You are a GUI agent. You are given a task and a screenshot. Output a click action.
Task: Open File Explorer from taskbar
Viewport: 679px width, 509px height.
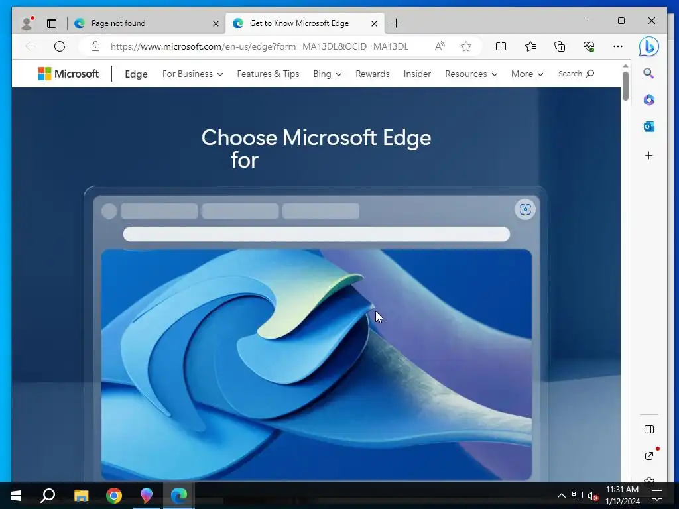81,496
